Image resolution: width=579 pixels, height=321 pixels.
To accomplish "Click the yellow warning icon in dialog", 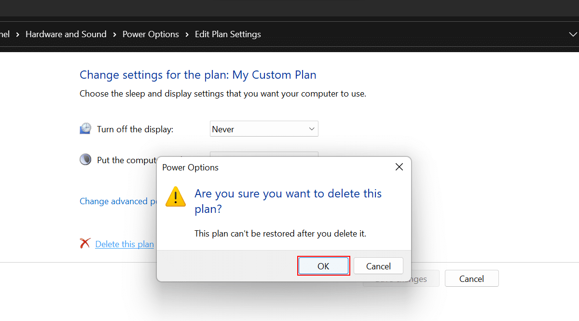I will (x=175, y=197).
